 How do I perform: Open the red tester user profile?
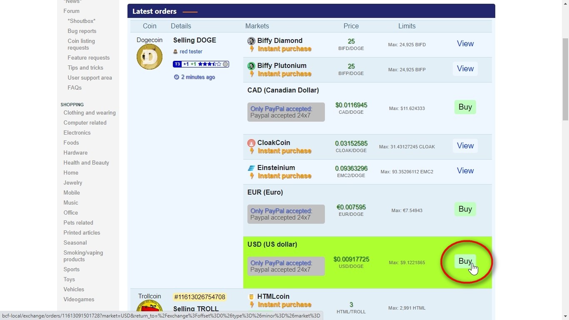(191, 52)
